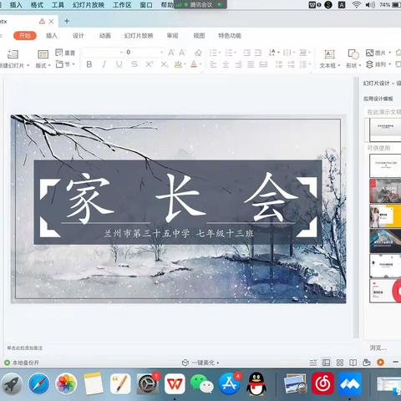Start slideshow with orange play button
Screen dimensions: 401x401
click(380, 362)
